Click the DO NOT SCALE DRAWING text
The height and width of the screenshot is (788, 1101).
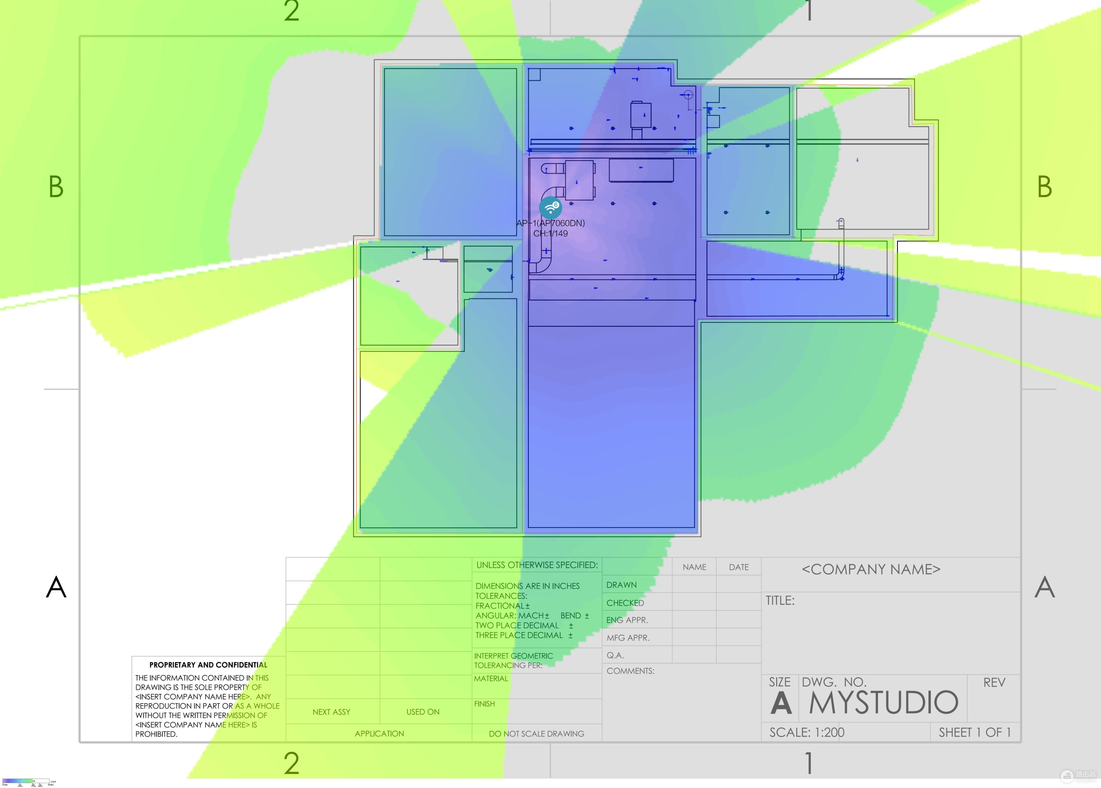(x=536, y=734)
